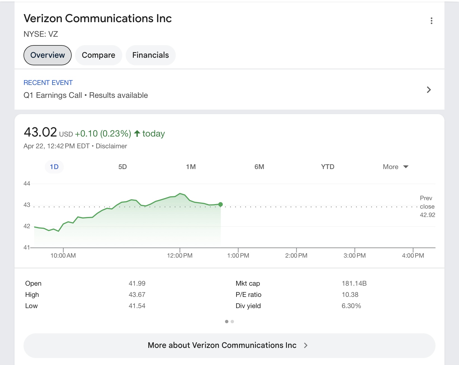Open the Financials tab
459x365 pixels.
[151, 55]
